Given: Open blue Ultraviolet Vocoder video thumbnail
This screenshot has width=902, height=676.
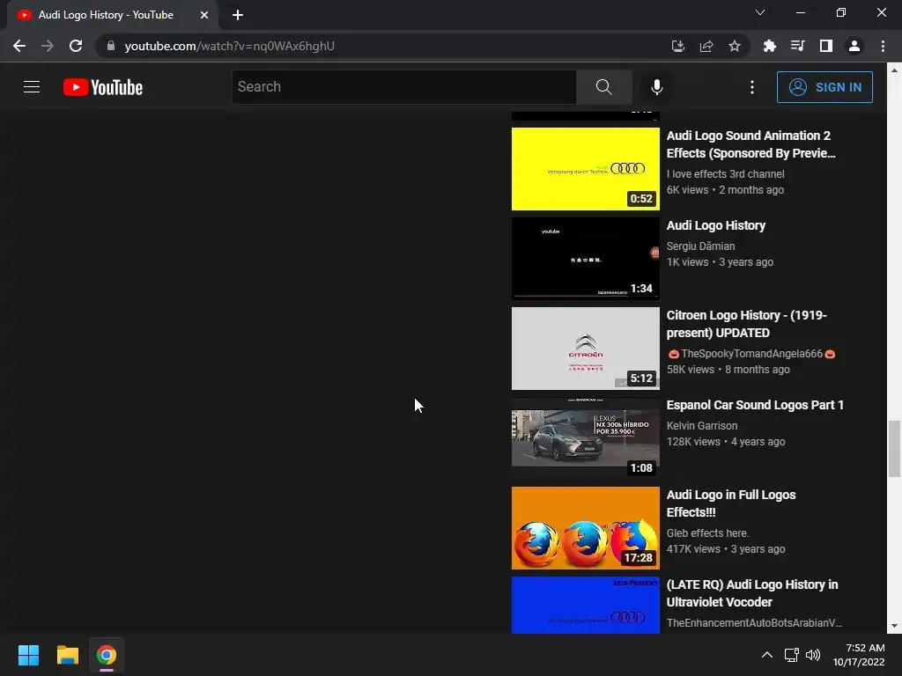Looking at the screenshot, I should click(x=585, y=605).
